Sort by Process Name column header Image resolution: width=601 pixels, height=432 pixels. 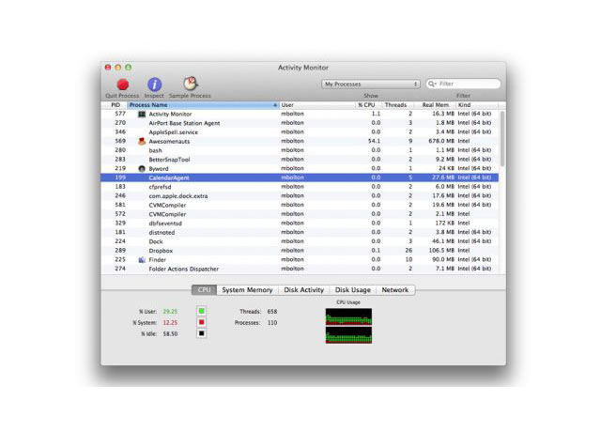pos(203,104)
